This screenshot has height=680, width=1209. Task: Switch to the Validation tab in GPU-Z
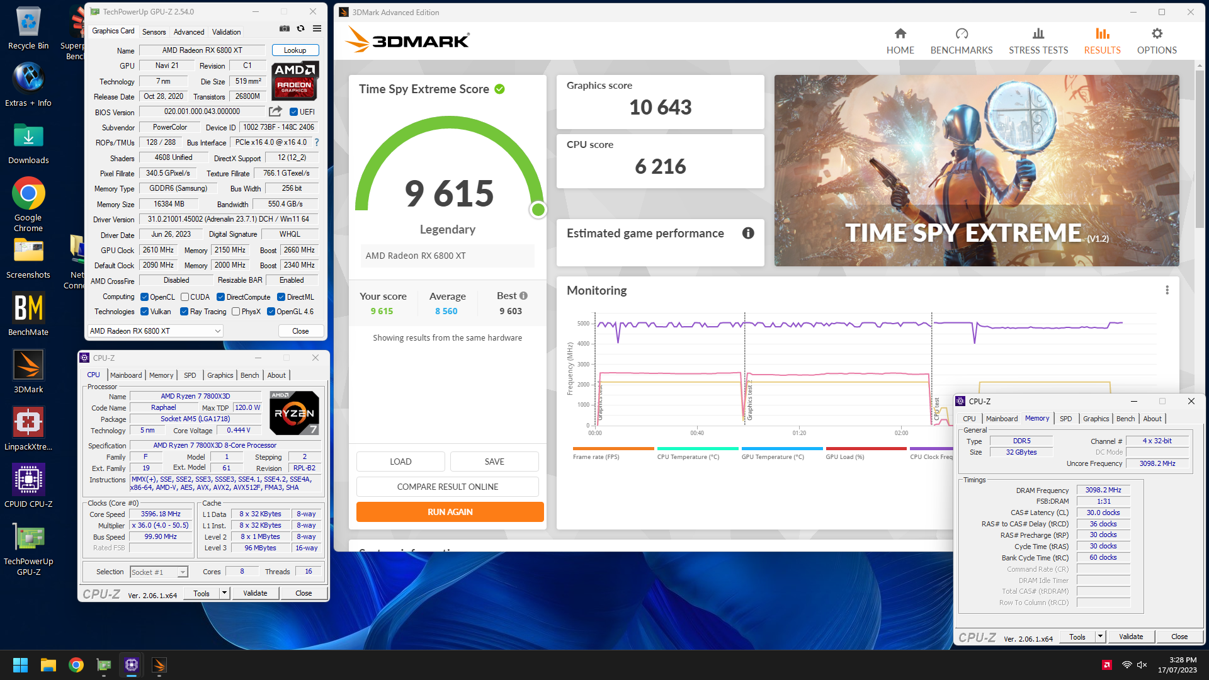226,32
